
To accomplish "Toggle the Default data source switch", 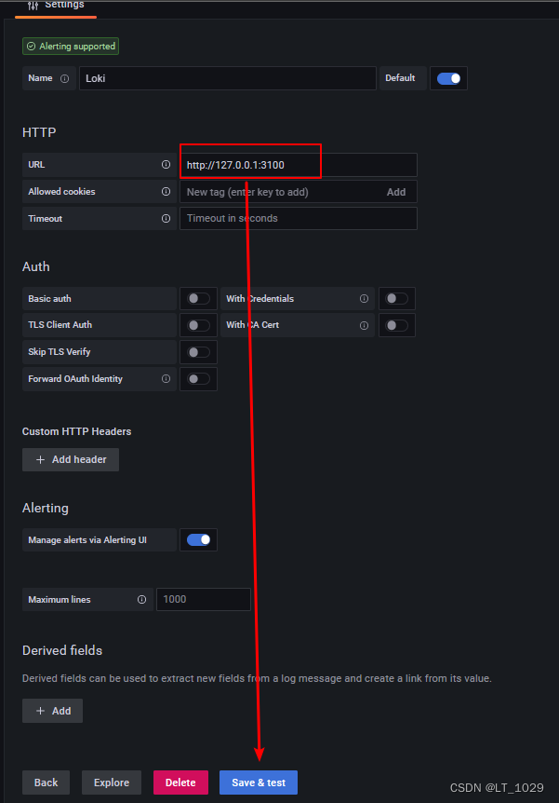I will [448, 78].
